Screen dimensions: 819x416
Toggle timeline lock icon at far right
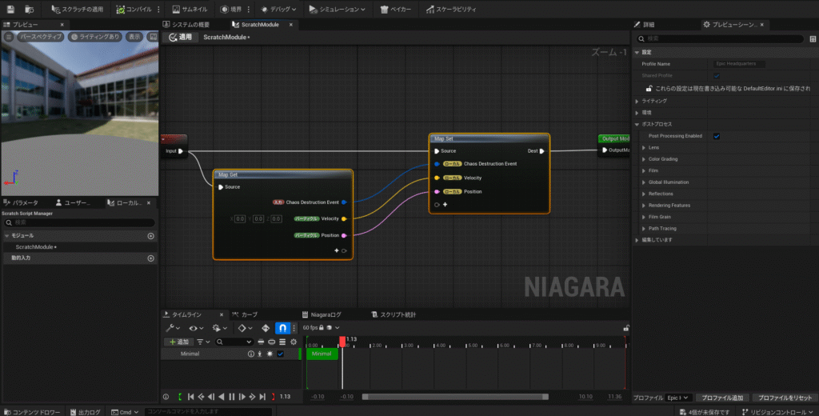pos(625,328)
